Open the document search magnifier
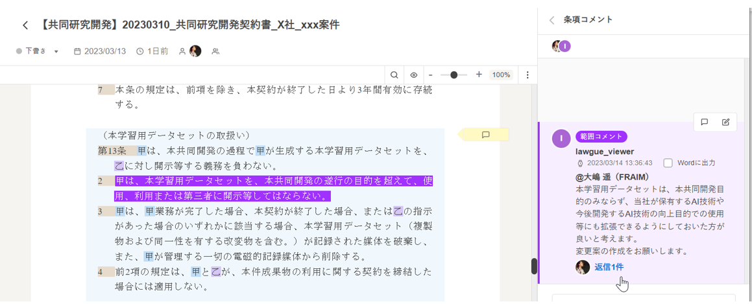This screenshot has width=752, height=304. (x=394, y=75)
